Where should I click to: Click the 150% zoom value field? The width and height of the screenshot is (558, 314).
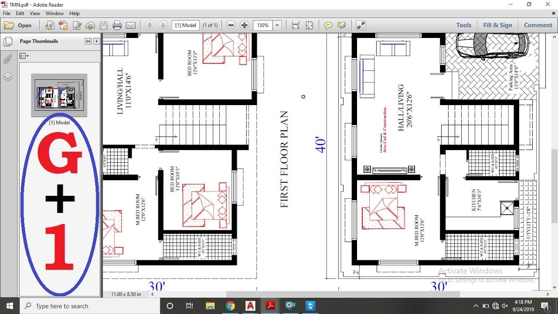(263, 25)
